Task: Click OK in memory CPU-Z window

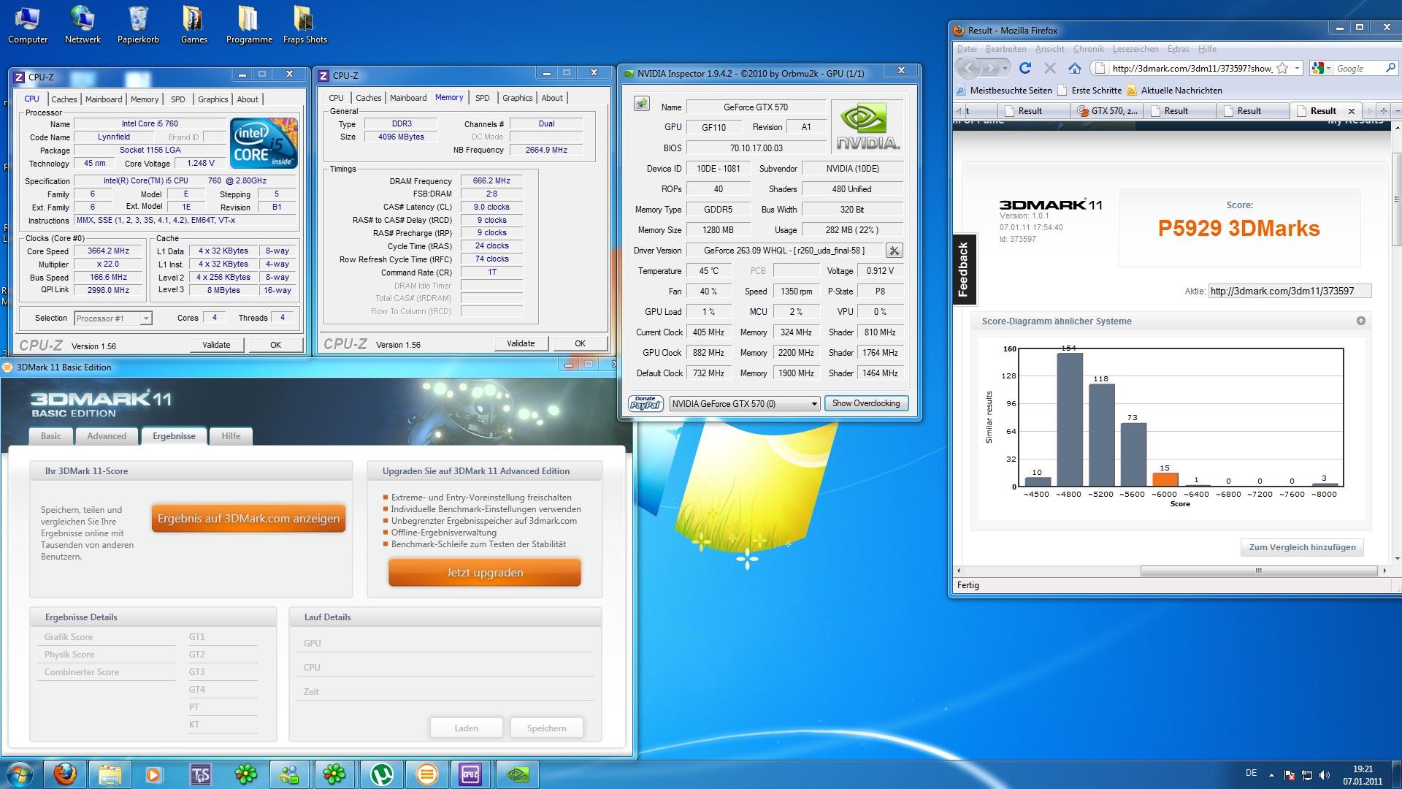Action: pos(580,343)
